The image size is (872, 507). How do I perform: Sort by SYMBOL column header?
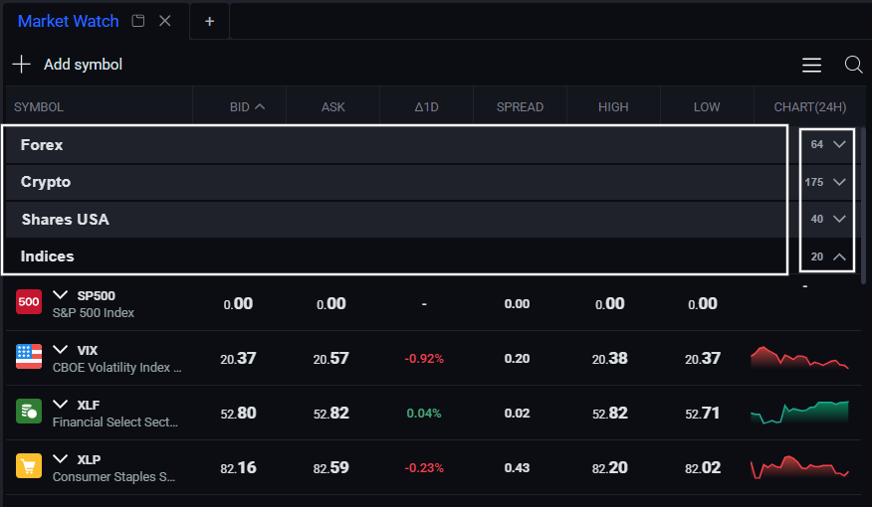tap(39, 107)
